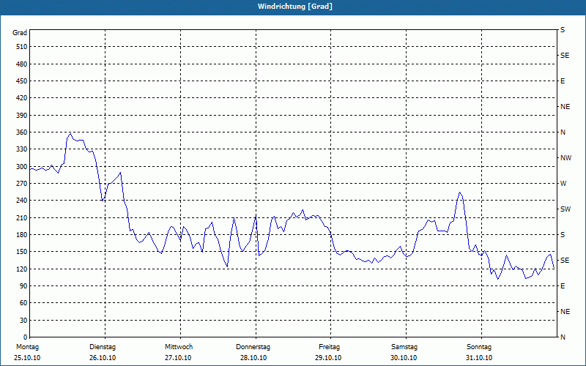Click the "W" compass label
586x366 pixels.
(x=563, y=184)
